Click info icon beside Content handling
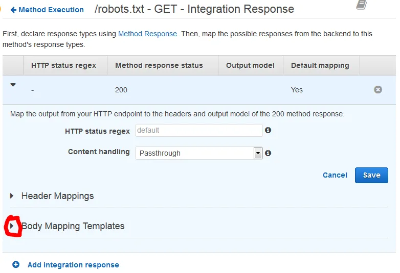The image size is (400, 273). (x=268, y=153)
